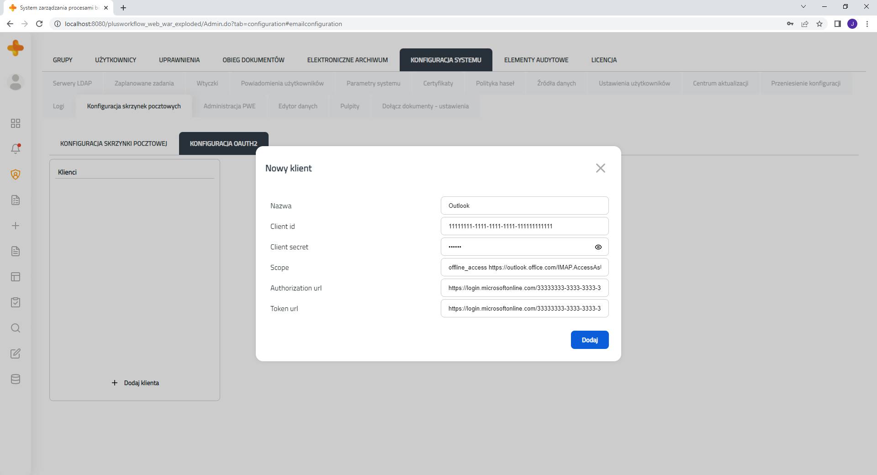Click the Scope input field

coord(524,267)
